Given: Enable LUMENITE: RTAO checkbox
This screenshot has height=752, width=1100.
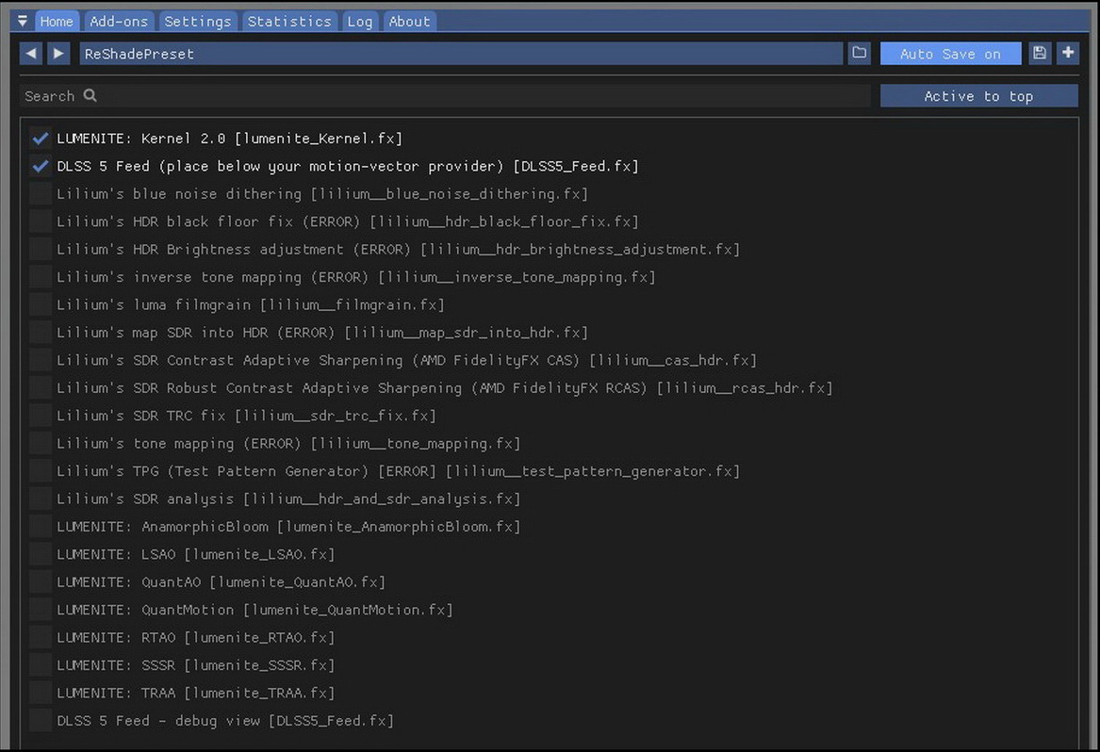Looking at the screenshot, I should coord(41,637).
